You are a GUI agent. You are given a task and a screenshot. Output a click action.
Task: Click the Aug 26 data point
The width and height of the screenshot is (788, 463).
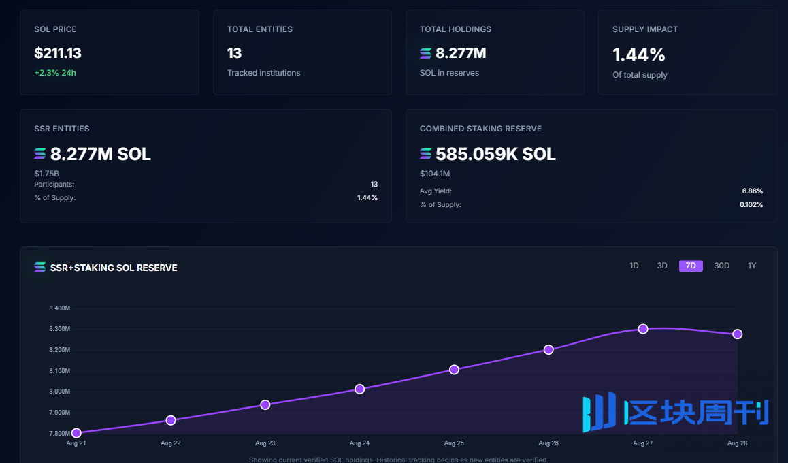coord(548,350)
